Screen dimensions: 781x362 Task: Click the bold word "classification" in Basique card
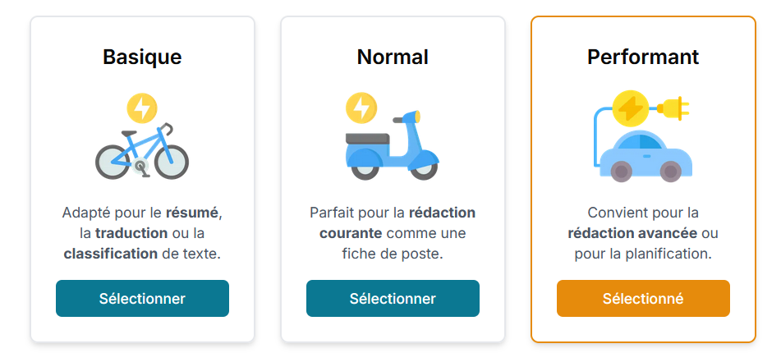click(111, 254)
